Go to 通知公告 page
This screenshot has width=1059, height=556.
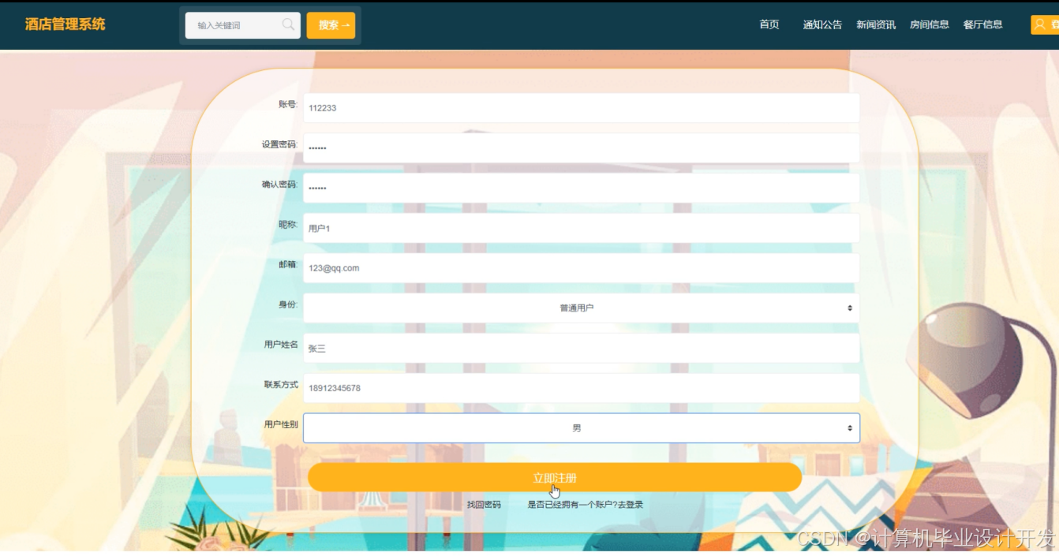click(822, 24)
